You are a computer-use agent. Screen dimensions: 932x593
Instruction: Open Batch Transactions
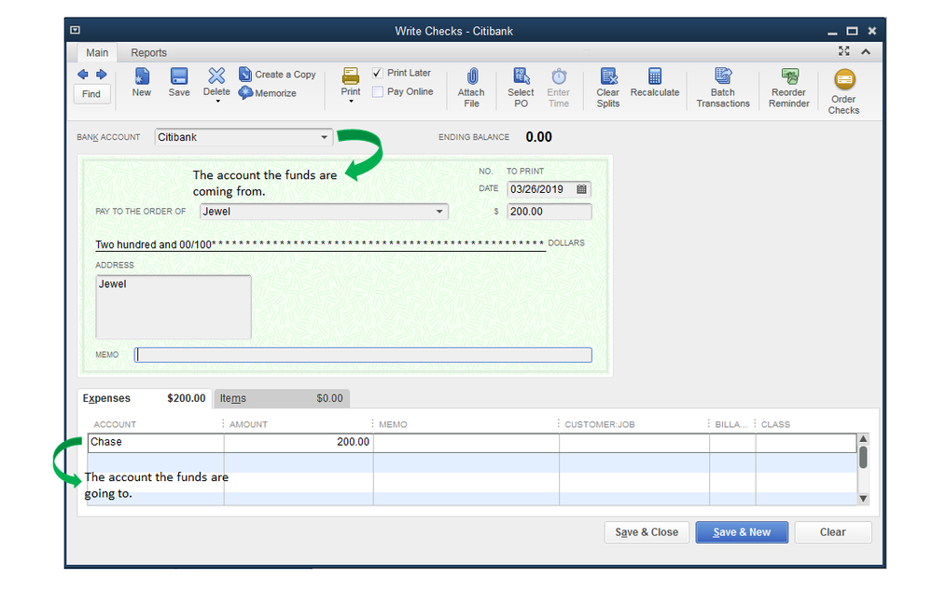pos(723,88)
